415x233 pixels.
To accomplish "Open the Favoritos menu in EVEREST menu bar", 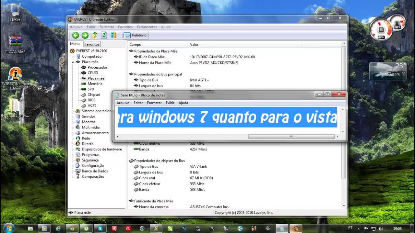I will [x=125, y=27].
